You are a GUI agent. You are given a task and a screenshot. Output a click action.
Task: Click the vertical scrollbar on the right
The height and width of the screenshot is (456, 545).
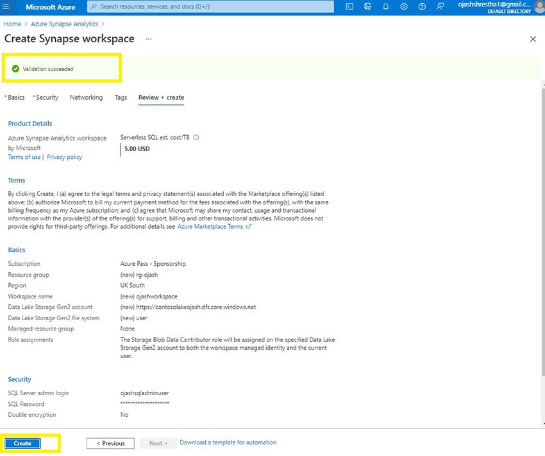coord(543,232)
